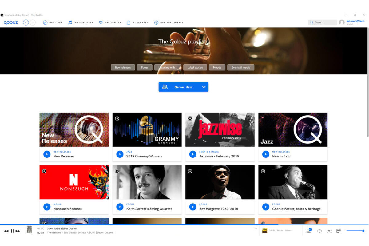The height and width of the screenshot is (246, 369).
Task: Open the Purchases section
Action: tap(137, 22)
